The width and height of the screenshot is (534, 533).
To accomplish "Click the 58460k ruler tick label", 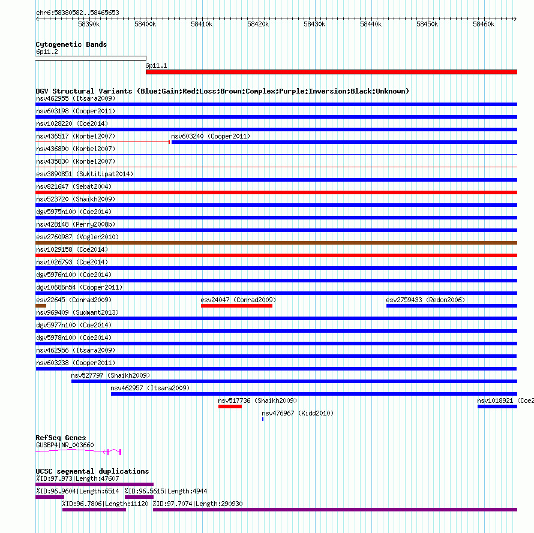I will click(484, 24).
